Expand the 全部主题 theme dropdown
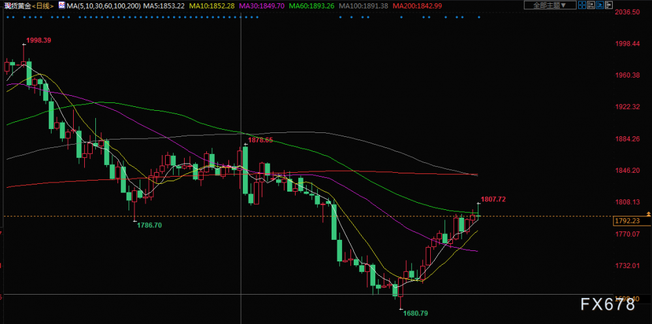The image size is (652, 324). [x=550, y=5]
